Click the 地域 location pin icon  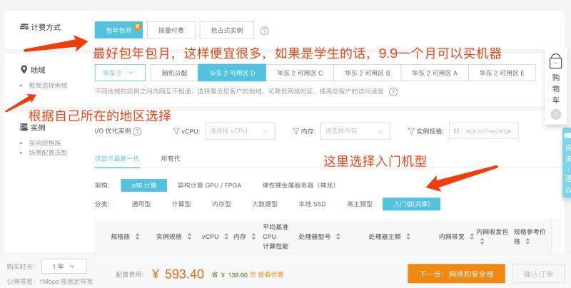tap(24, 69)
